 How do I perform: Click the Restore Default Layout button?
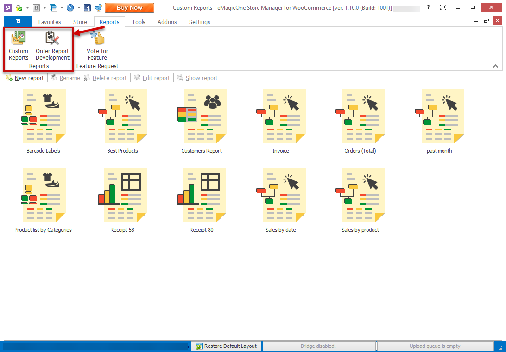(226, 346)
